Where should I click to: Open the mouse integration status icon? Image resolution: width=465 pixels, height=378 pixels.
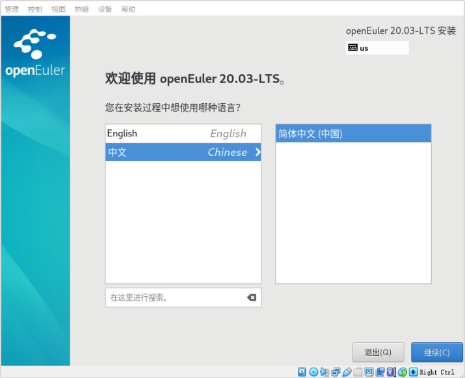tap(403, 372)
